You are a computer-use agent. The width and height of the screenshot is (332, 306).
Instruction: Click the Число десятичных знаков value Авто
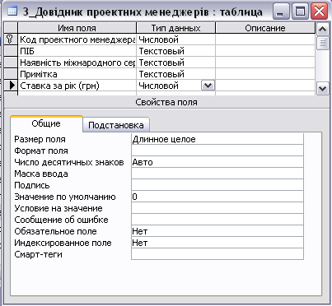[x=217, y=162]
